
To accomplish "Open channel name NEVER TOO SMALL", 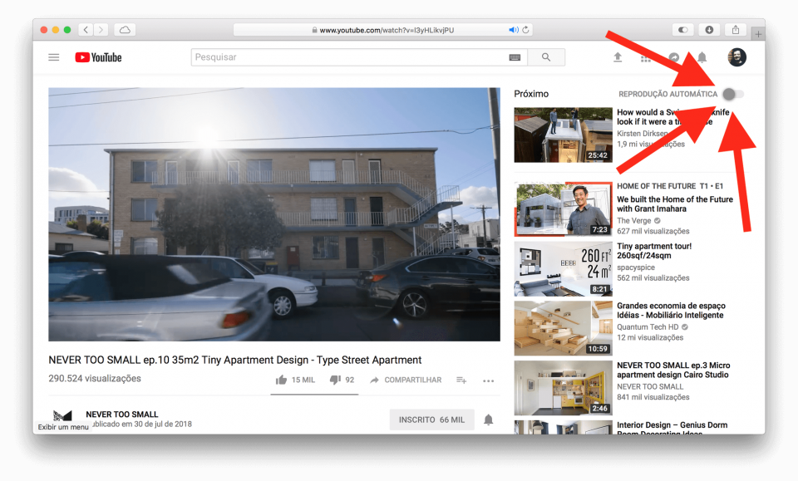I will click(124, 414).
